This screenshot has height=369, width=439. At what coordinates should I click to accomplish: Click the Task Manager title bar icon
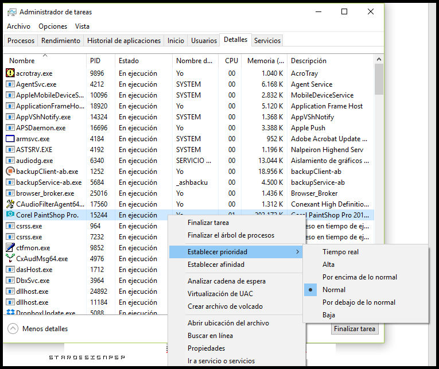(x=11, y=12)
